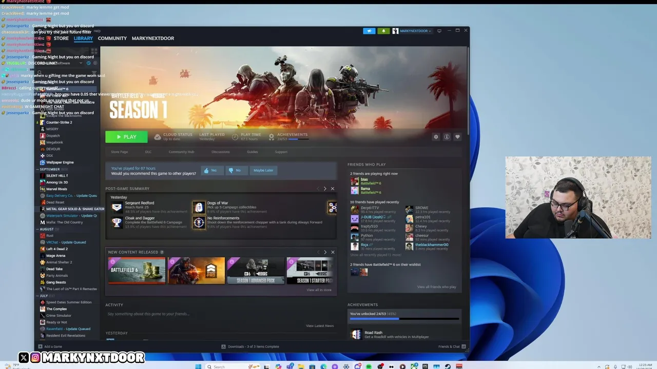Show game info circle icon
Viewport: 657px width, 369px height.
point(447,137)
